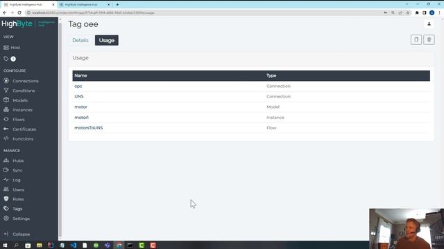
Task: Select the Usage tab
Action: [x=107, y=40]
